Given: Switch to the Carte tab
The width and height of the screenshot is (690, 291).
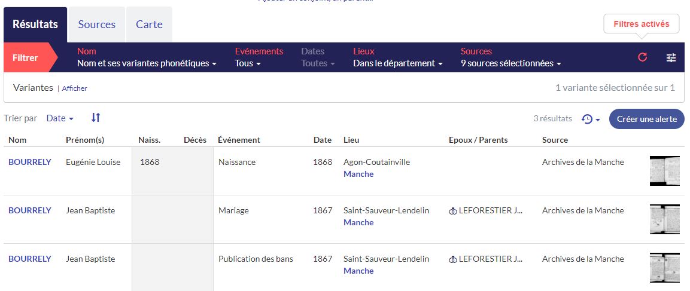Looking at the screenshot, I should [149, 24].
